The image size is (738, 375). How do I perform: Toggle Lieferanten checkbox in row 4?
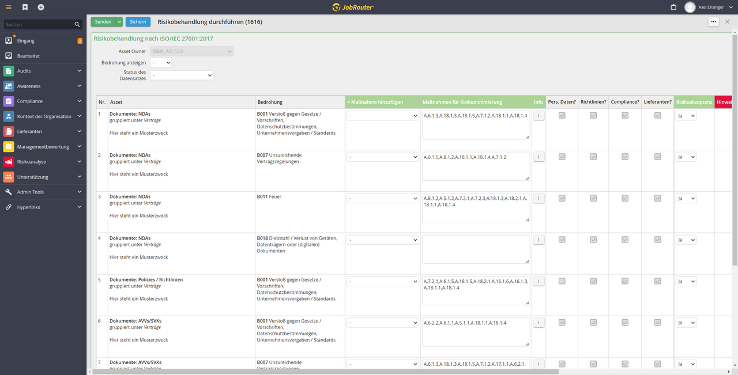point(658,240)
